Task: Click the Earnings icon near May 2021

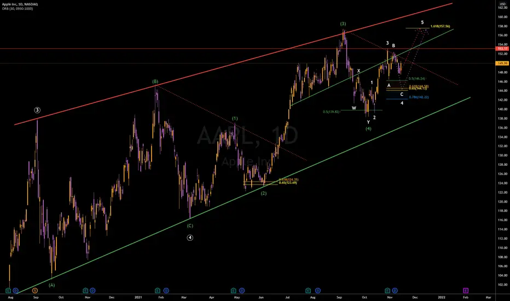Action: pos(234,290)
